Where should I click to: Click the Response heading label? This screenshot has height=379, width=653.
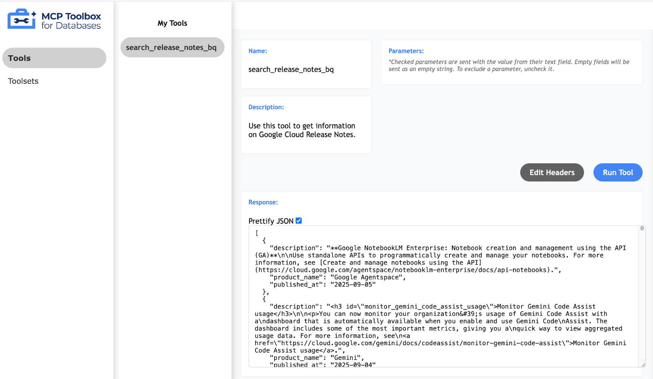pyautogui.click(x=263, y=202)
